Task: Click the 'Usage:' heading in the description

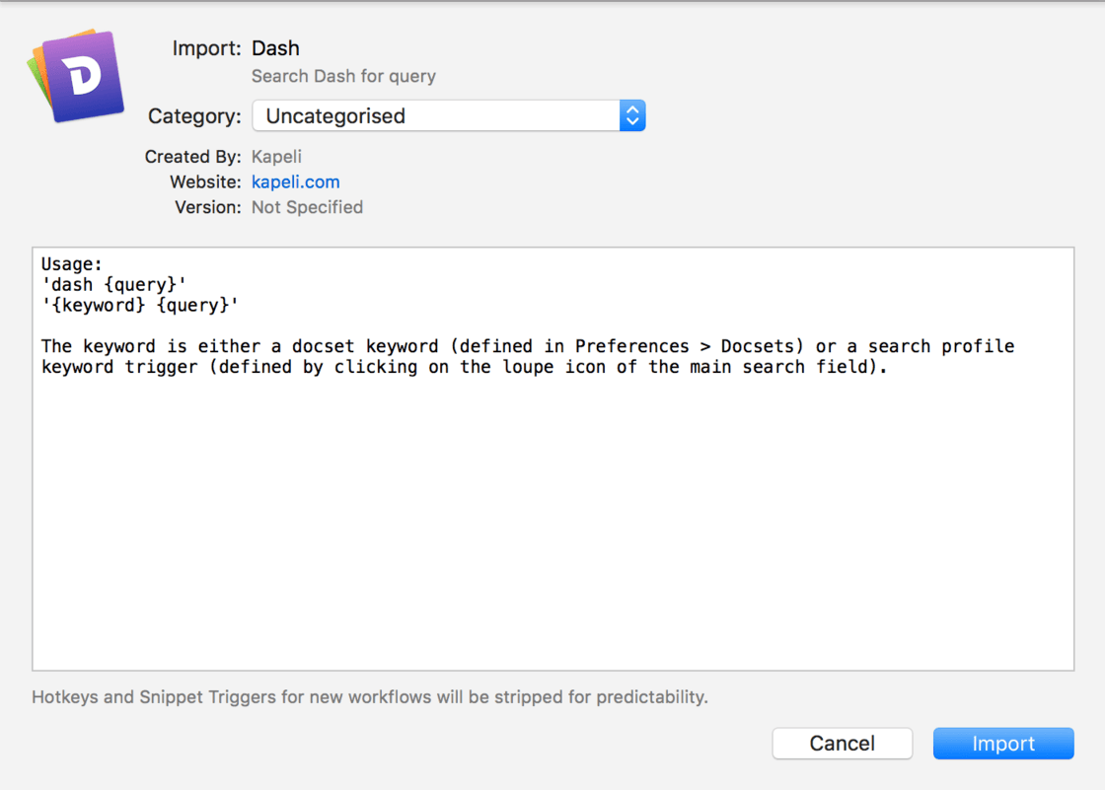Action: tap(71, 264)
